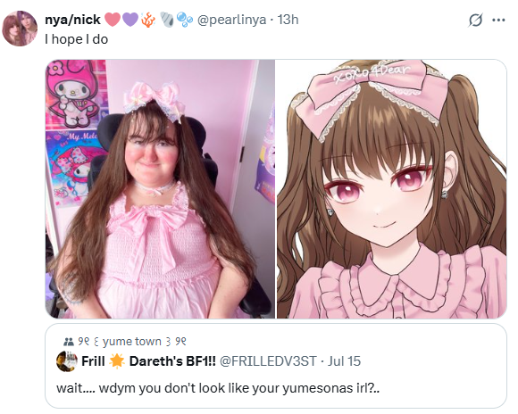Click Frill's small profile avatar
This screenshot has width=518, height=414.
67,361
